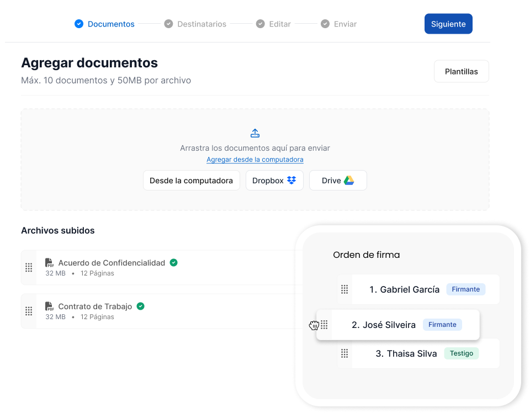The image size is (530, 413).
Task: Select the Firmante badge for Gabriel García
Action: 465,289
